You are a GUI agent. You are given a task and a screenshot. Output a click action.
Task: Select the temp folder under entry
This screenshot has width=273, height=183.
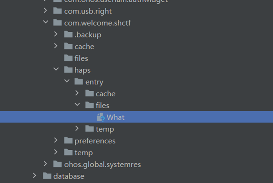pos(105,129)
